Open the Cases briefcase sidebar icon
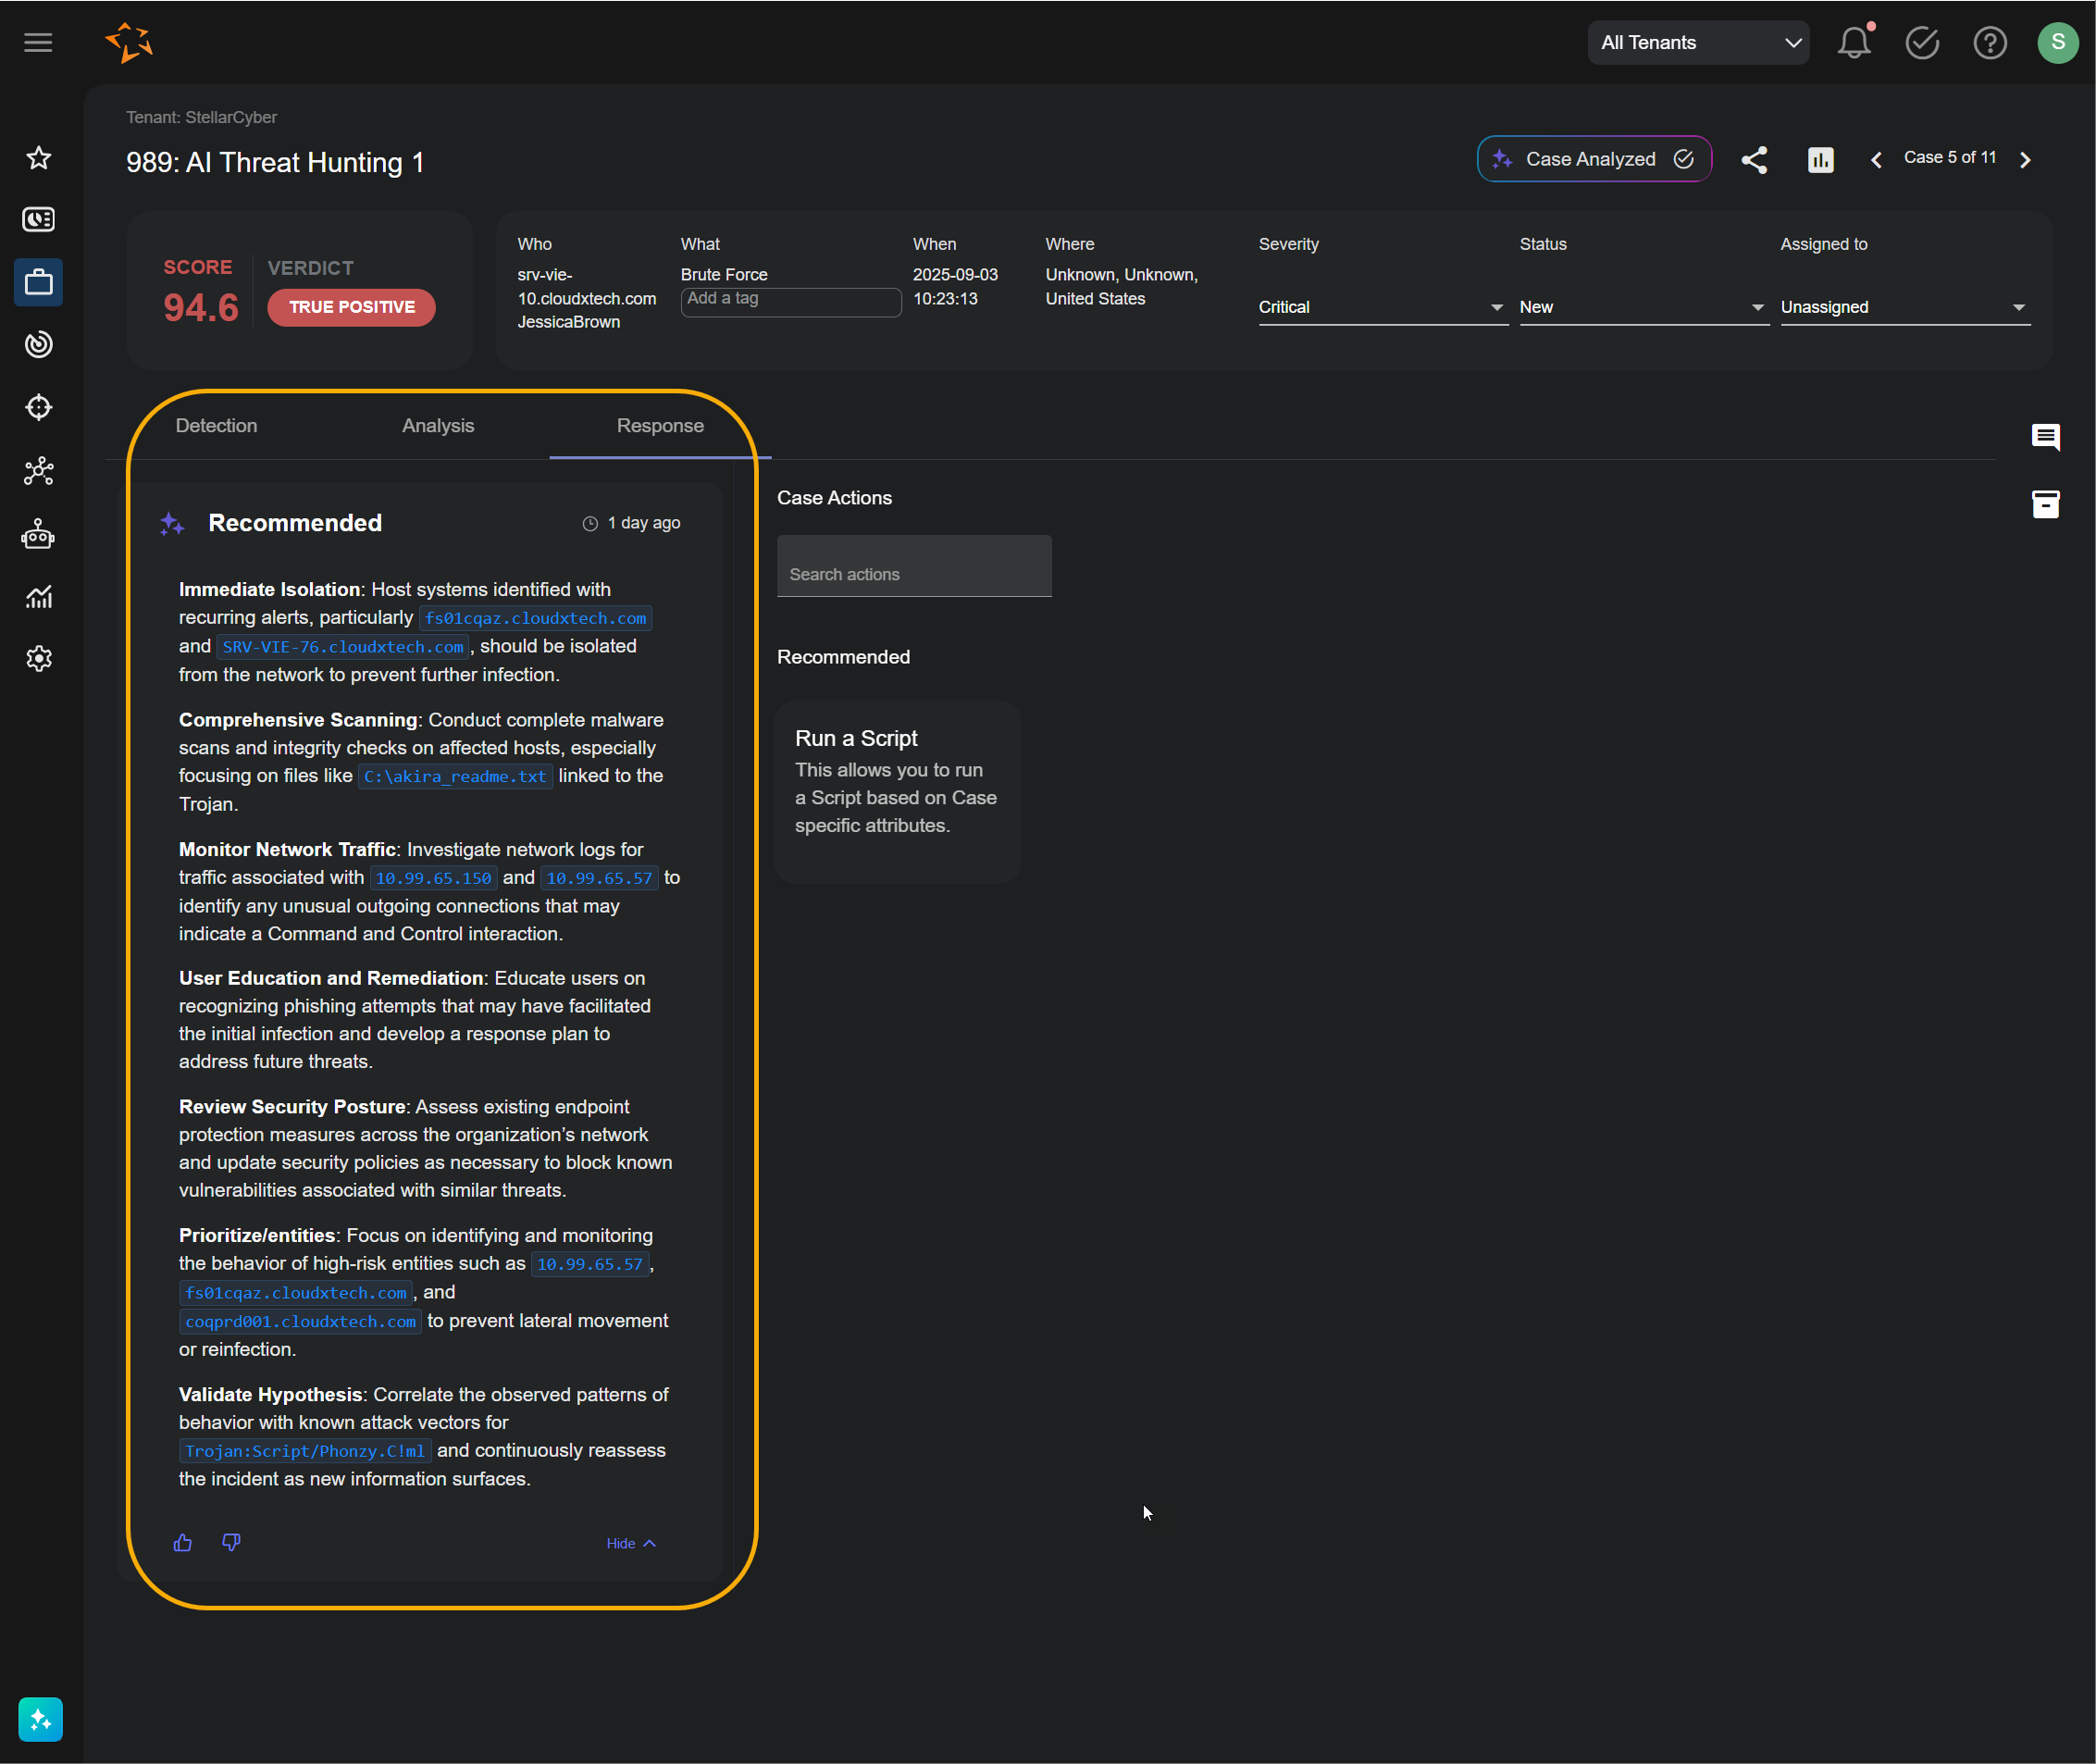This screenshot has height=1764, width=2096. pos(38,282)
